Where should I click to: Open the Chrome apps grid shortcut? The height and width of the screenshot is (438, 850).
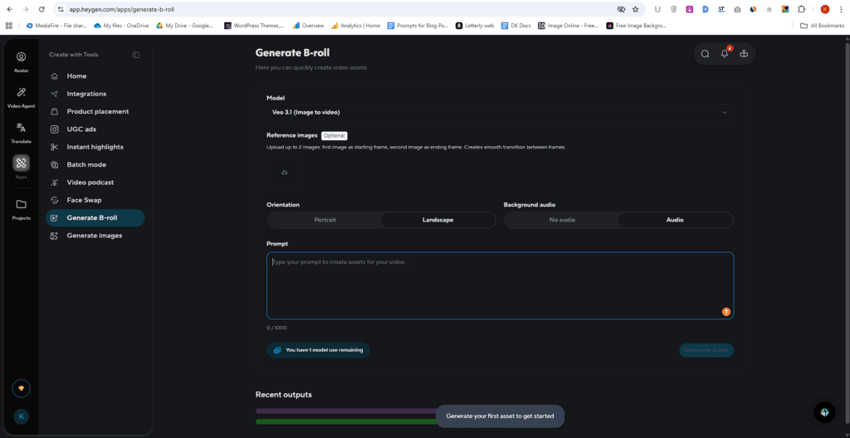[8, 26]
